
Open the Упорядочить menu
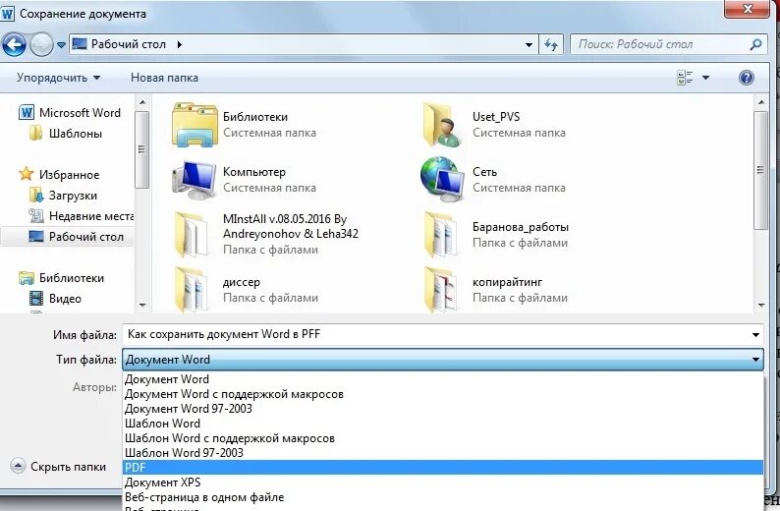(58, 78)
